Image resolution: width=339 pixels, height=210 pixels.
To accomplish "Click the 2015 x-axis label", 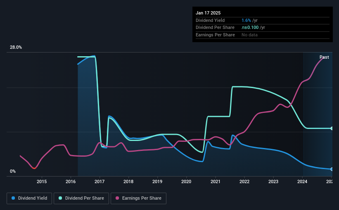I will click(42, 181).
